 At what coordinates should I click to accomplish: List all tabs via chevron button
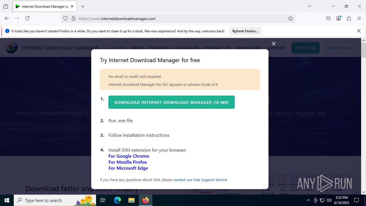[309, 6]
